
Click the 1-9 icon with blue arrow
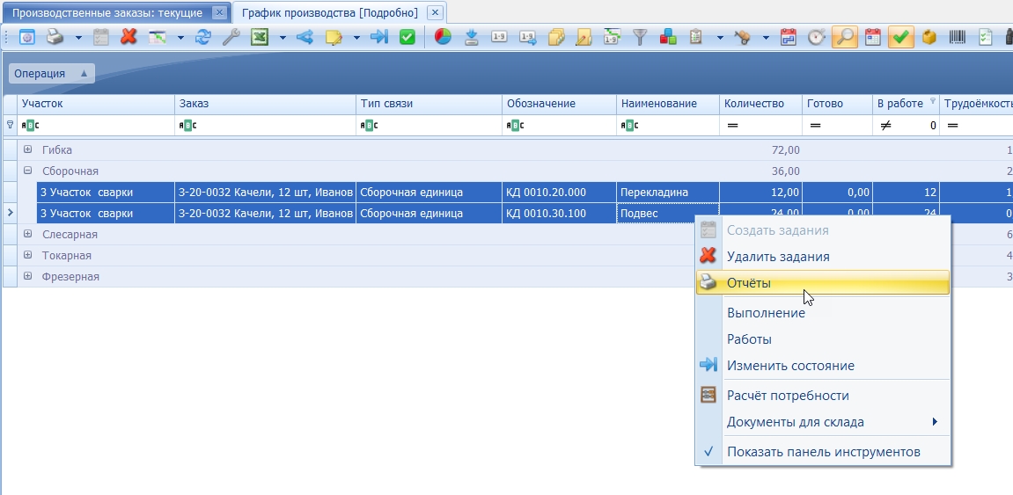[528, 37]
